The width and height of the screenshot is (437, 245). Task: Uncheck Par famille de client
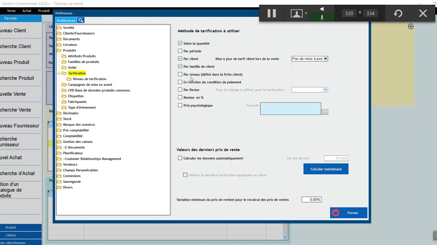[x=180, y=66]
